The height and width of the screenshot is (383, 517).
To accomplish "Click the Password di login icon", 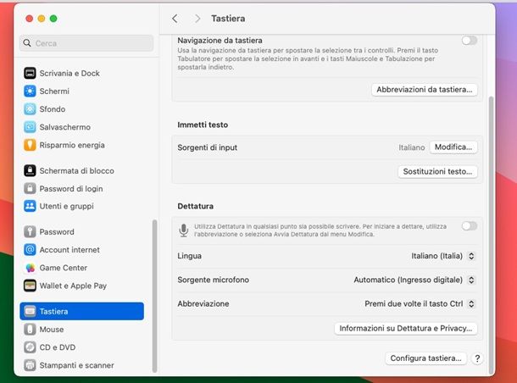I will 30,188.
